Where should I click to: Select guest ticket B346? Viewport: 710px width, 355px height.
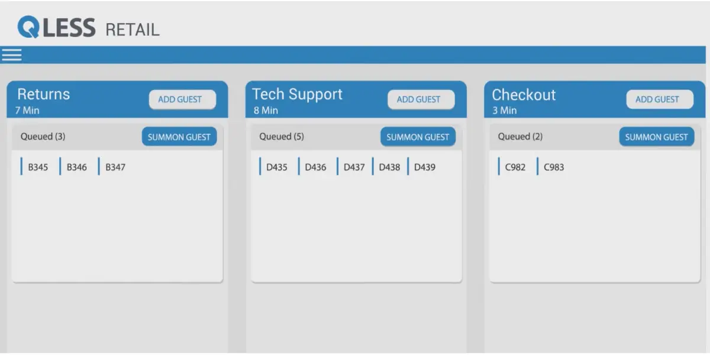pyautogui.click(x=74, y=167)
